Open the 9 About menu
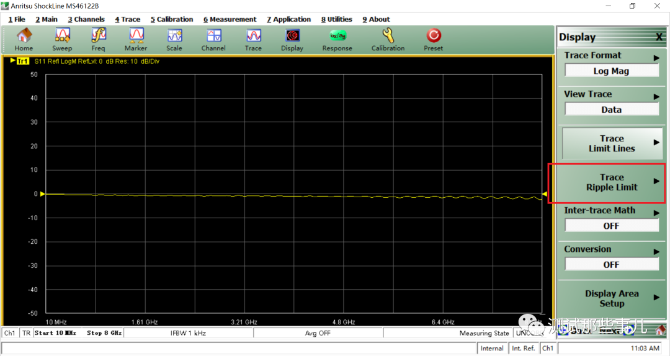This screenshot has height=356, width=670. (376, 19)
